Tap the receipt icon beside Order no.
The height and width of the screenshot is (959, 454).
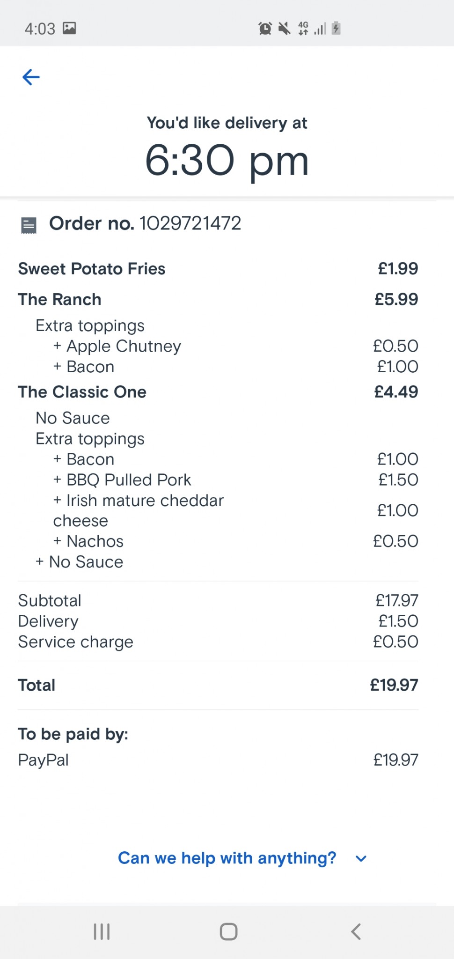[29, 225]
